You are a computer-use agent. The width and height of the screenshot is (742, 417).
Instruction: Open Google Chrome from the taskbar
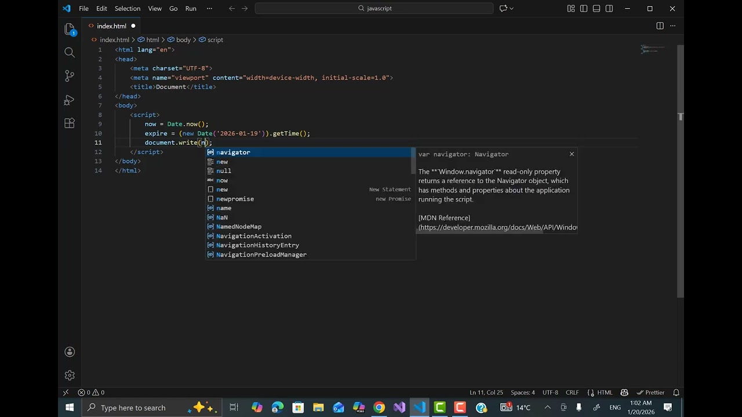click(379, 408)
